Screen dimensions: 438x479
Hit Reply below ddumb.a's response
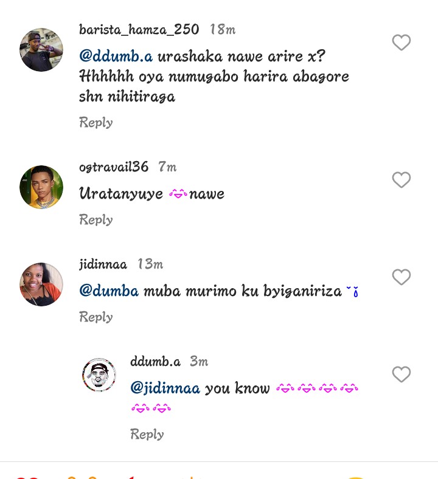coord(147,434)
